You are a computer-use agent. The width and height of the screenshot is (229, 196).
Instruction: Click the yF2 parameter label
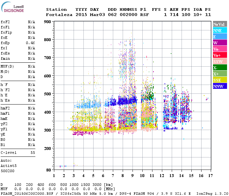4,124
